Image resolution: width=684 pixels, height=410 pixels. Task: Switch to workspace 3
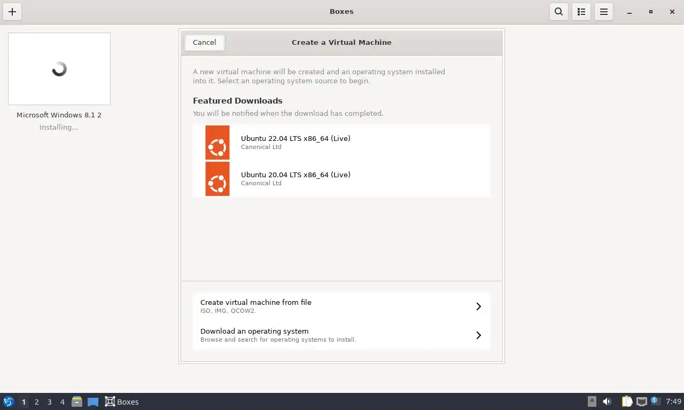pyautogui.click(x=50, y=402)
